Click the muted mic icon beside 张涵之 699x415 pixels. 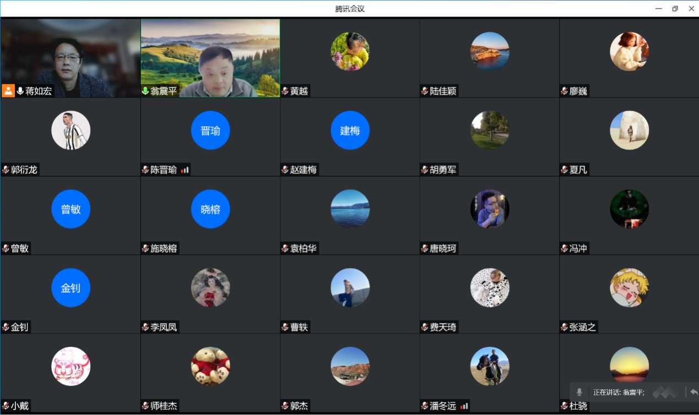(565, 327)
